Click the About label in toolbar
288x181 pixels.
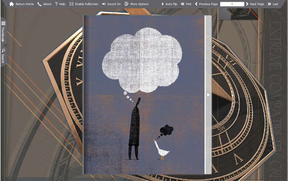click(47, 4)
